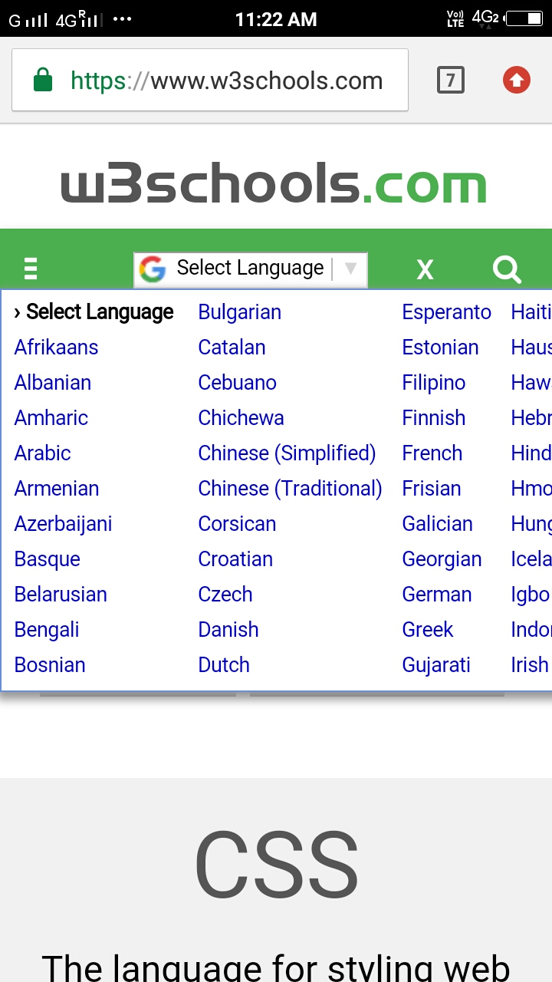Open the hamburger menu icon
The image size is (552, 982).
tap(31, 269)
